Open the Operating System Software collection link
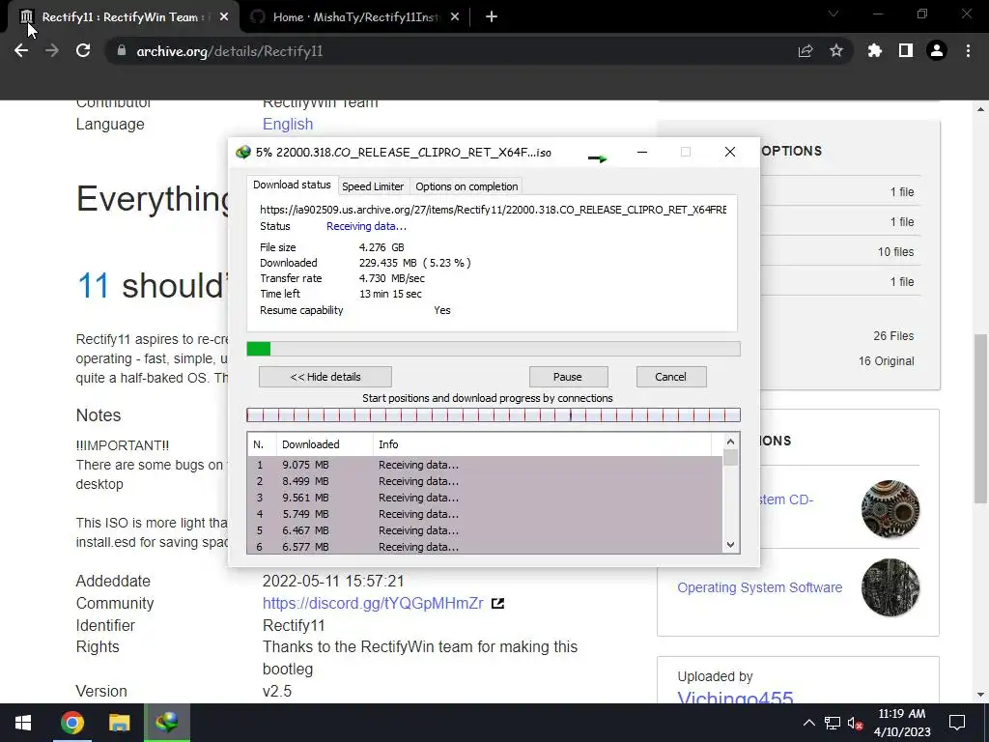This screenshot has height=742, width=989. click(x=759, y=587)
